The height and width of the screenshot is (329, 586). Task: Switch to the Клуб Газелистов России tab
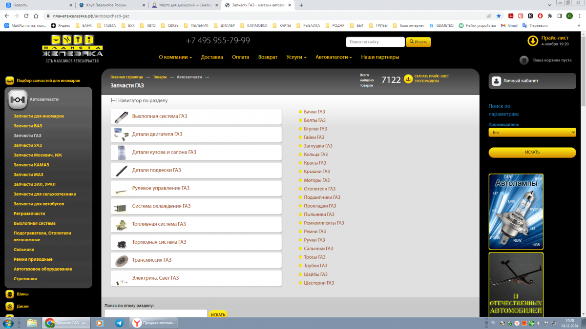[110, 5]
